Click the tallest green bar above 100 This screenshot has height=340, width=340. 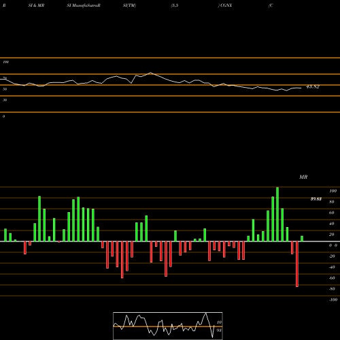(277, 214)
